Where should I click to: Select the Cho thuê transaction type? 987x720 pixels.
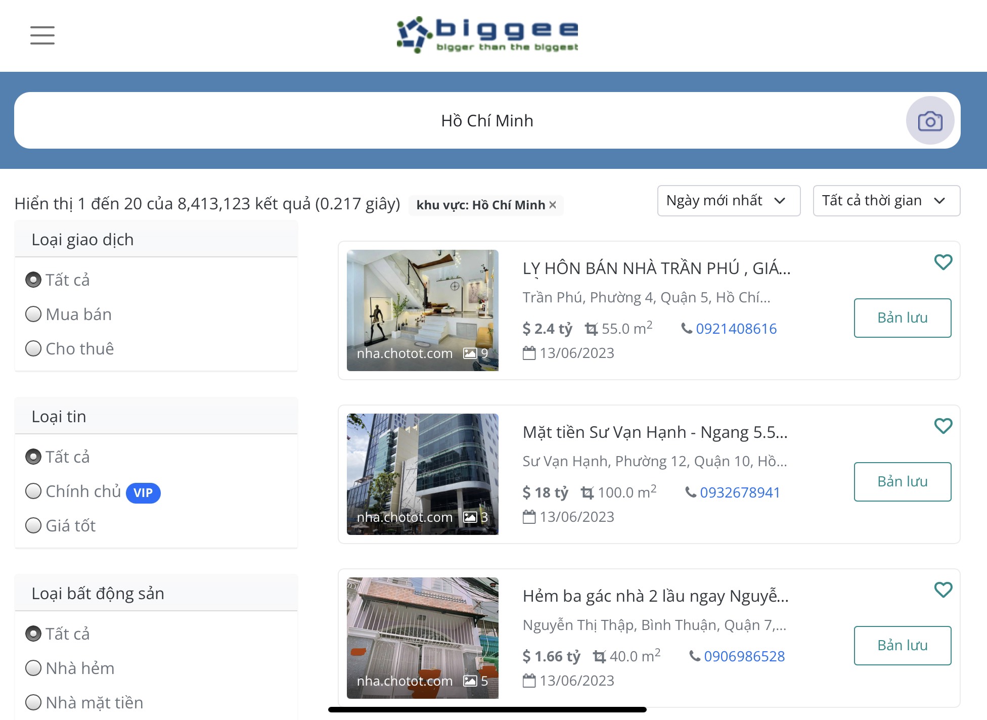33,348
